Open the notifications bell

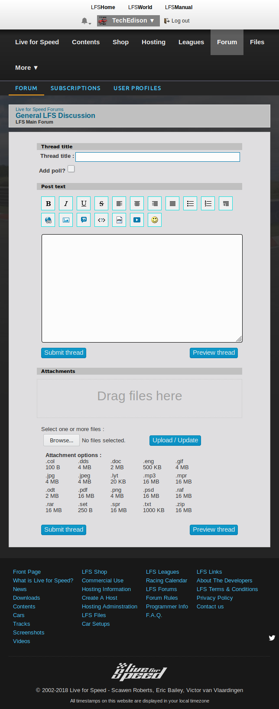(x=85, y=21)
